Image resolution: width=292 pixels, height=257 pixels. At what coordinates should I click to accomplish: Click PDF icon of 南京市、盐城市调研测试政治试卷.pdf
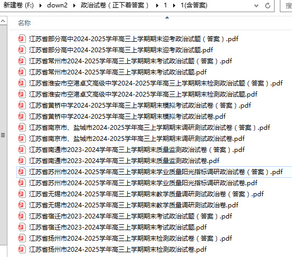click(22, 139)
